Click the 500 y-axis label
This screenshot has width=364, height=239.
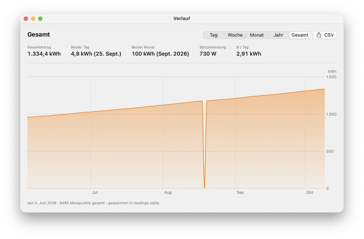[x=330, y=151]
